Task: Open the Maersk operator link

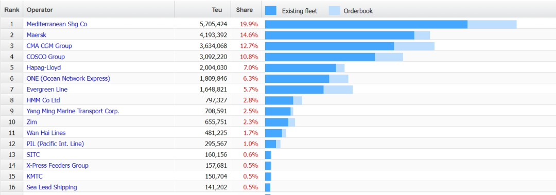Action: pos(37,35)
